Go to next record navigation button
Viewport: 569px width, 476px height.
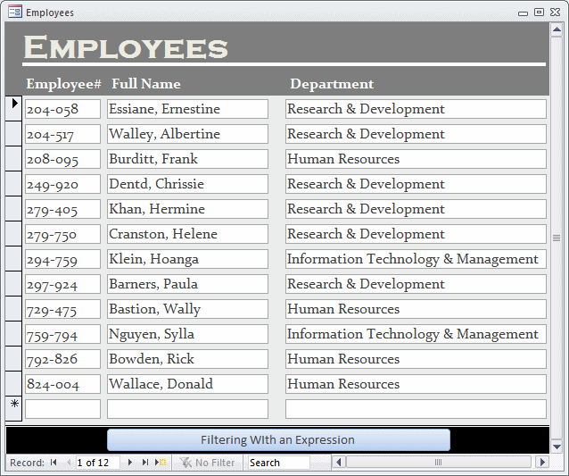pyautogui.click(x=130, y=463)
